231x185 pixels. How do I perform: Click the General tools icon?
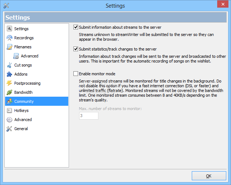coord(9,129)
